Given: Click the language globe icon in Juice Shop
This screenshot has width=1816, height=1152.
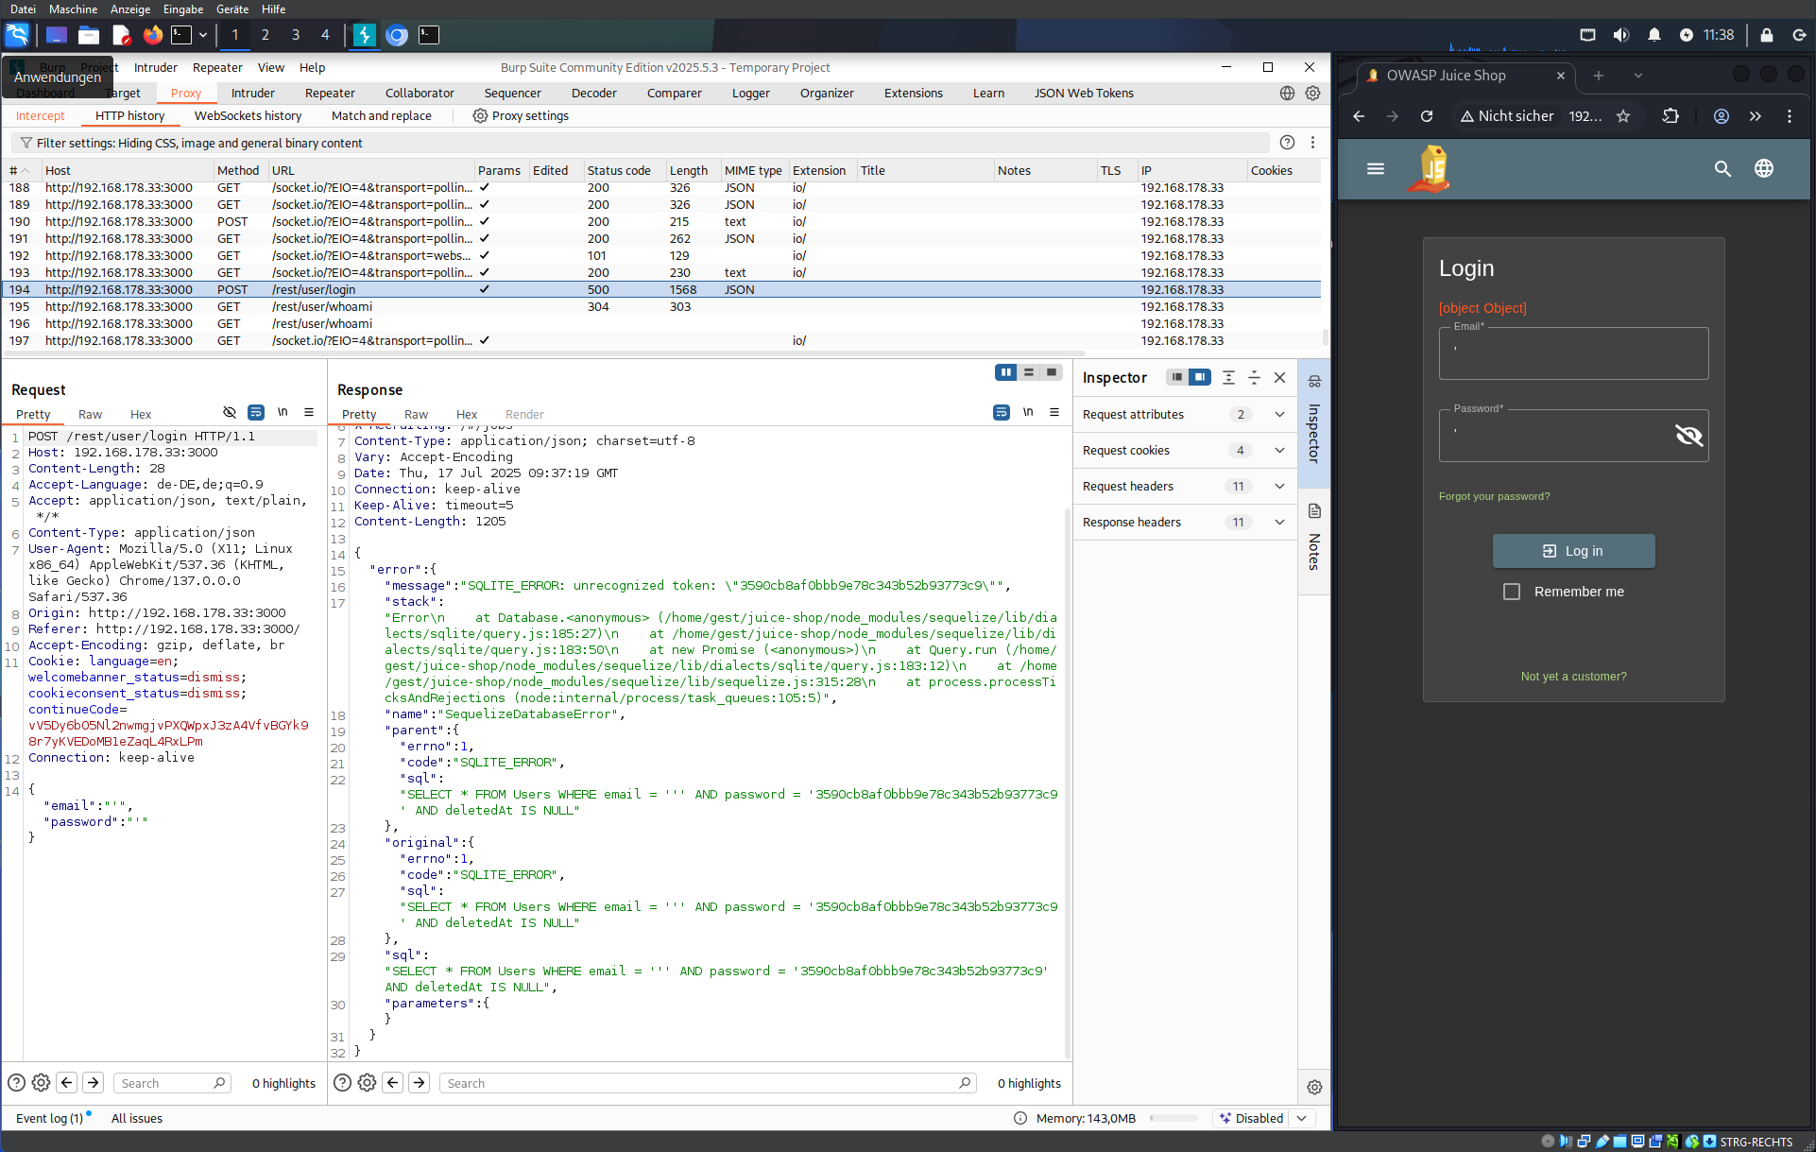Looking at the screenshot, I should [1763, 168].
